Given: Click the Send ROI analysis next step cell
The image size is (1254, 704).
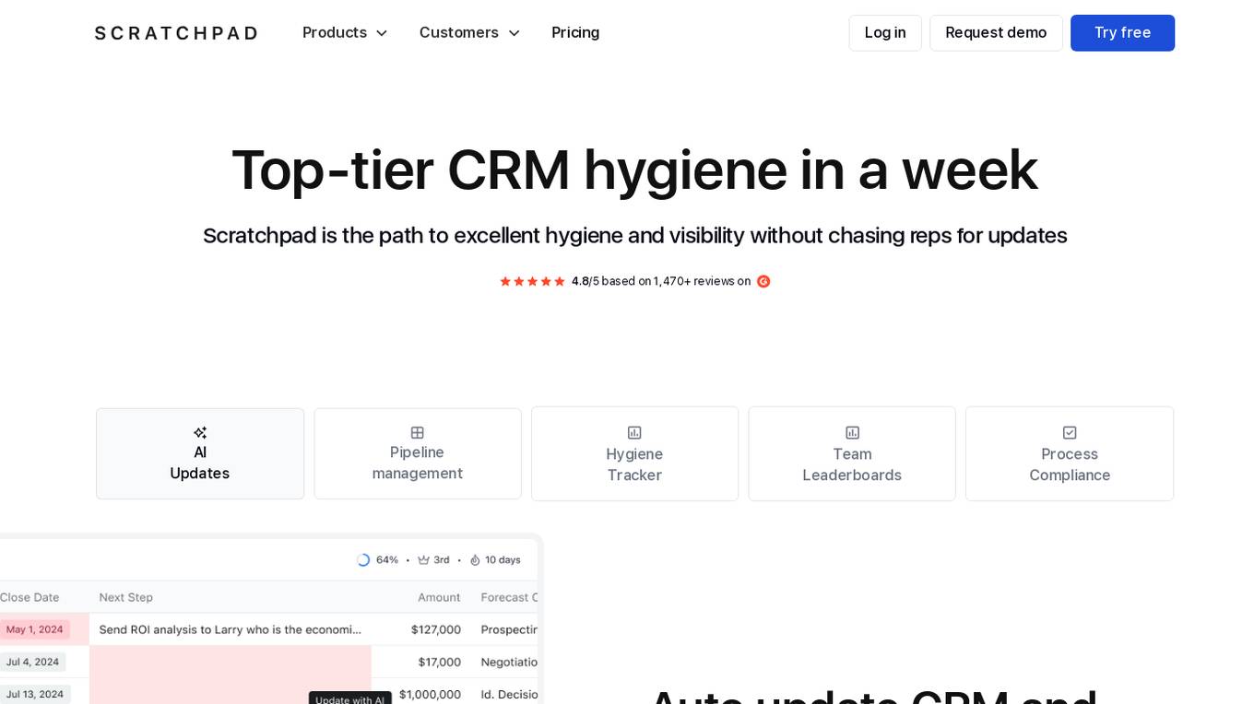Looking at the screenshot, I should tap(231, 629).
